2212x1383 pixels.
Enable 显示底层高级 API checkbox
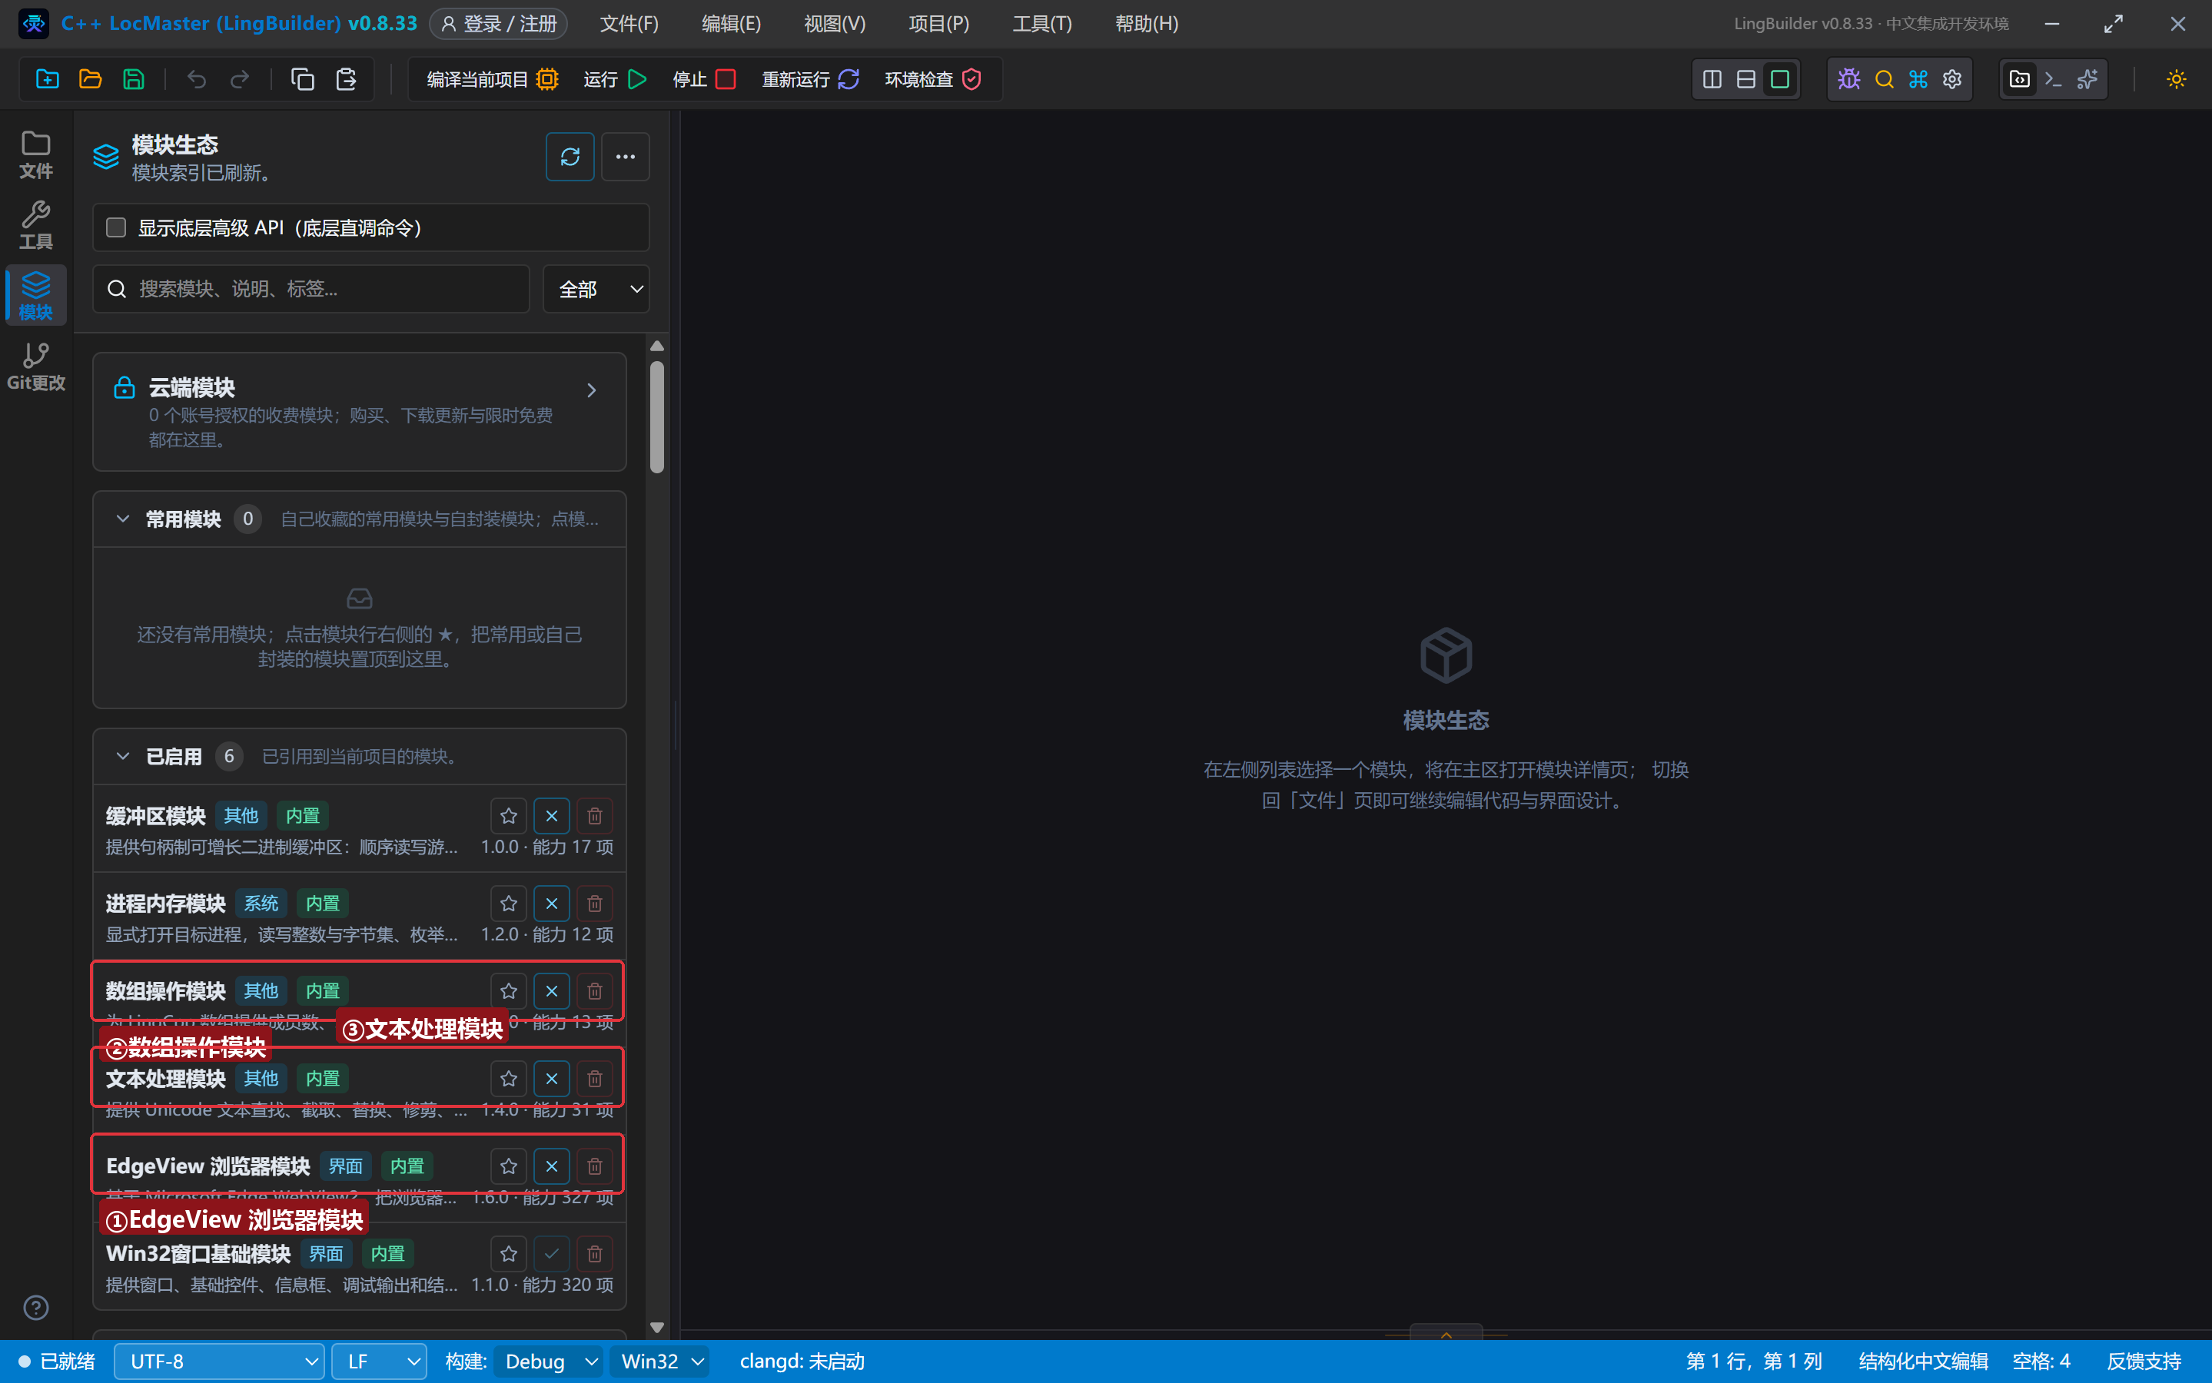[x=116, y=227]
